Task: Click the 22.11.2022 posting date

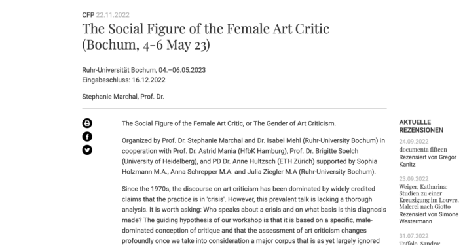Action: pos(113,15)
